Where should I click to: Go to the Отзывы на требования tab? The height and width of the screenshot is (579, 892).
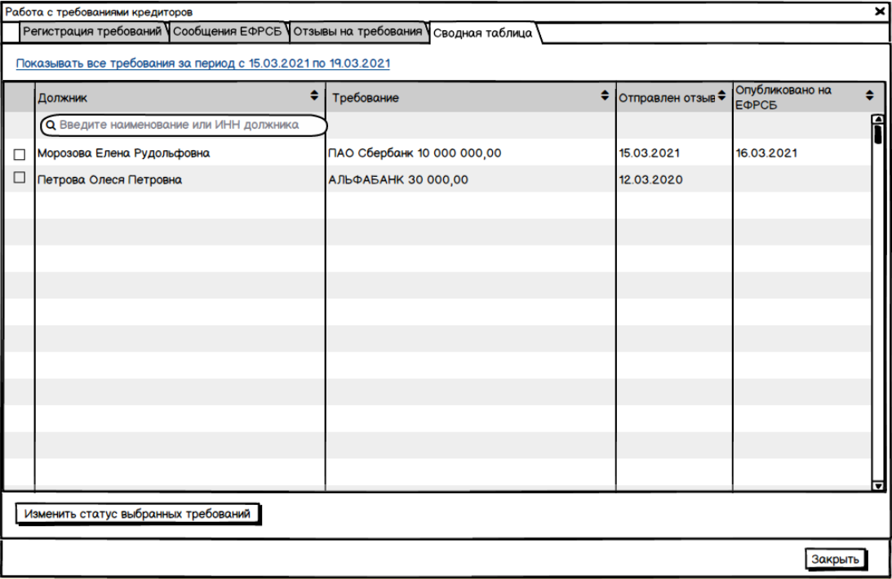[x=357, y=32]
